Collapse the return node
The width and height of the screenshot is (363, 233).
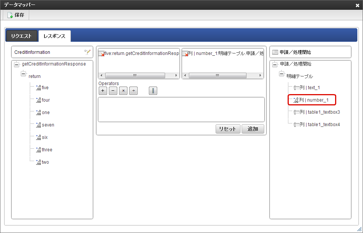pyautogui.click(x=23, y=74)
